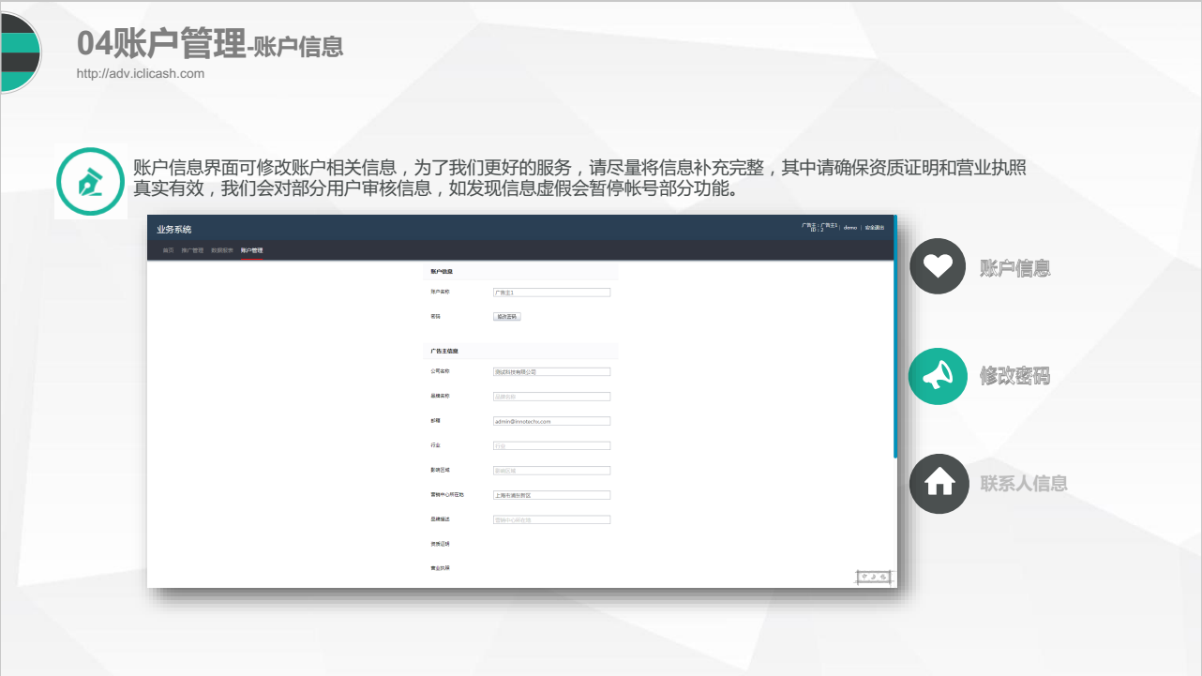Click the megaphone 修改密码 icon
Viewport: 1202px width, 676px height.
point(938,376)
